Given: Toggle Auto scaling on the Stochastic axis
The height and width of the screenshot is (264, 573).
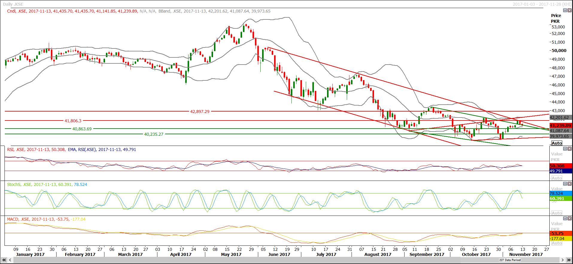Looking at the screenshot, I should tap(557, 213).
